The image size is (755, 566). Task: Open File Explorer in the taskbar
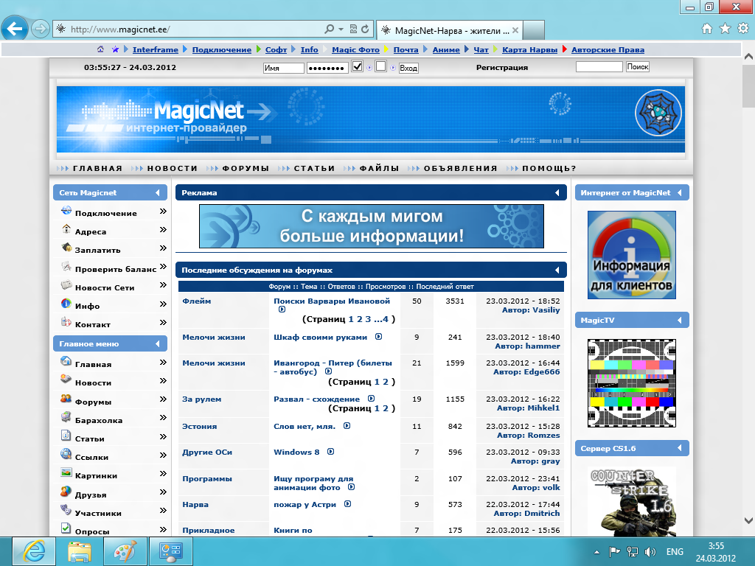pos(80,551)
